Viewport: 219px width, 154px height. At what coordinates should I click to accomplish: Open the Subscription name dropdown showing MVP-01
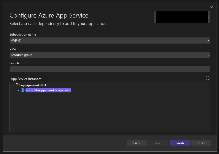tap(110, 41)
